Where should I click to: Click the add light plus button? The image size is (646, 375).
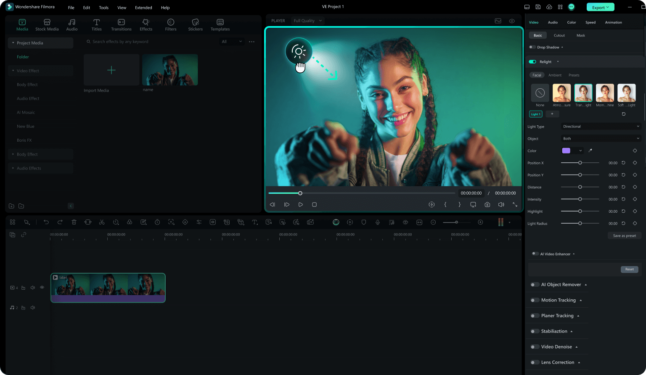(552, 114)
